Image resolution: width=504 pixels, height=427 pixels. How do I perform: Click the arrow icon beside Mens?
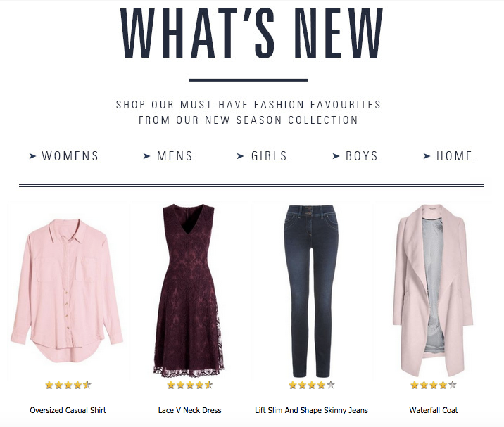click(146, 156)
